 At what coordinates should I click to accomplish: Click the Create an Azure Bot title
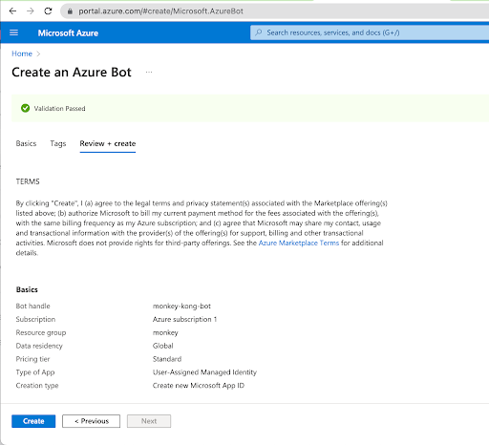coord(72,73)
